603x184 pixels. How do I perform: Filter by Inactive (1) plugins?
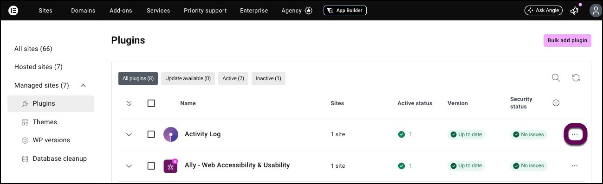(x=268, y=78)
